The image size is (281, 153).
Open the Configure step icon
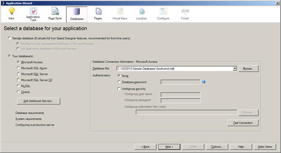[163, 11]
